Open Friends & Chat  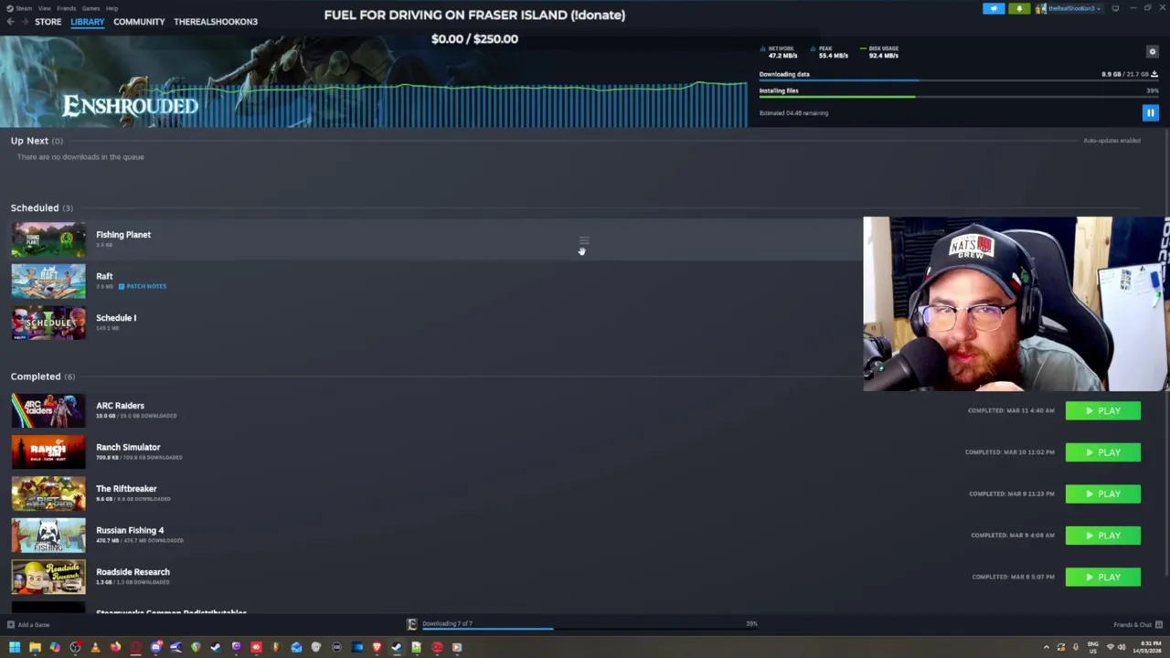1138,625
